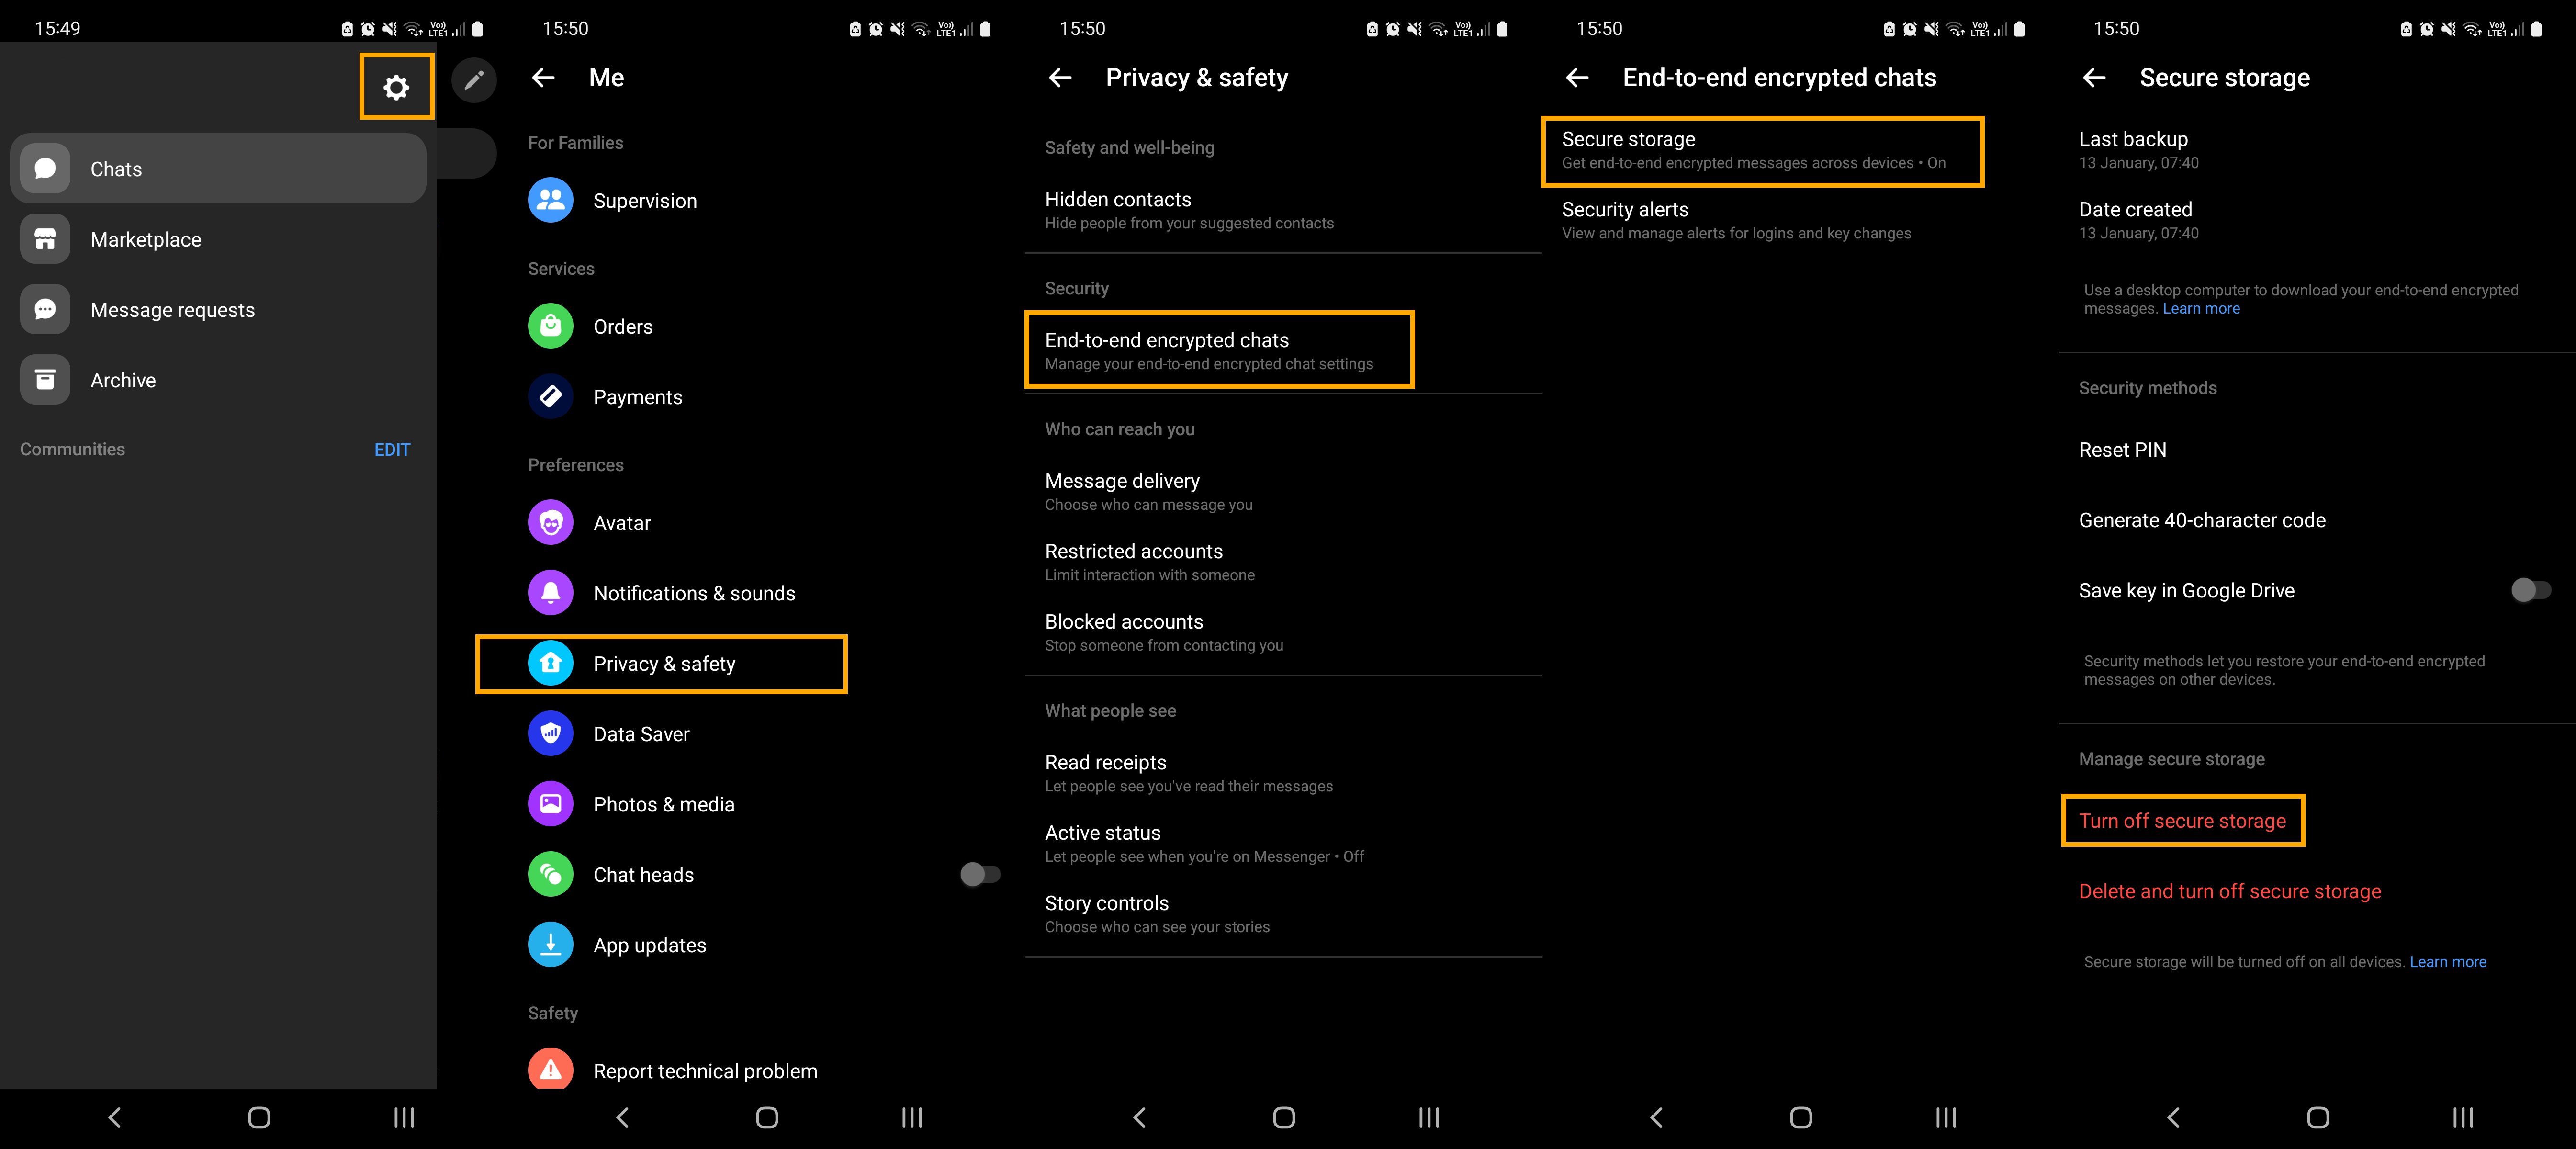Select the Orders icon
Viewport: 2576px width, 1149px height.
tap(551, 326)
